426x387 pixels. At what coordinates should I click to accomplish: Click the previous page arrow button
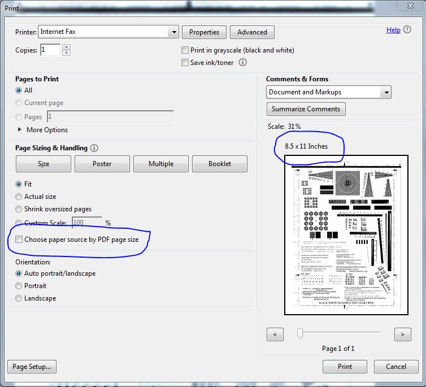point(275,334)
